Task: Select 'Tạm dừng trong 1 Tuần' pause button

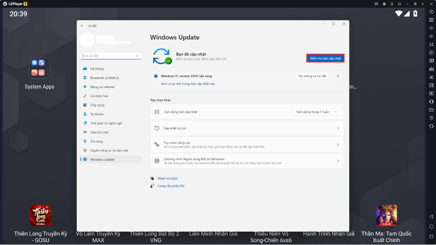Action: point(313,112)
